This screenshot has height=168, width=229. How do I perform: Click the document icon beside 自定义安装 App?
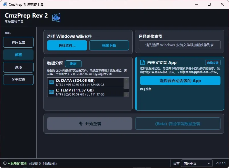[x=143, y=62]
